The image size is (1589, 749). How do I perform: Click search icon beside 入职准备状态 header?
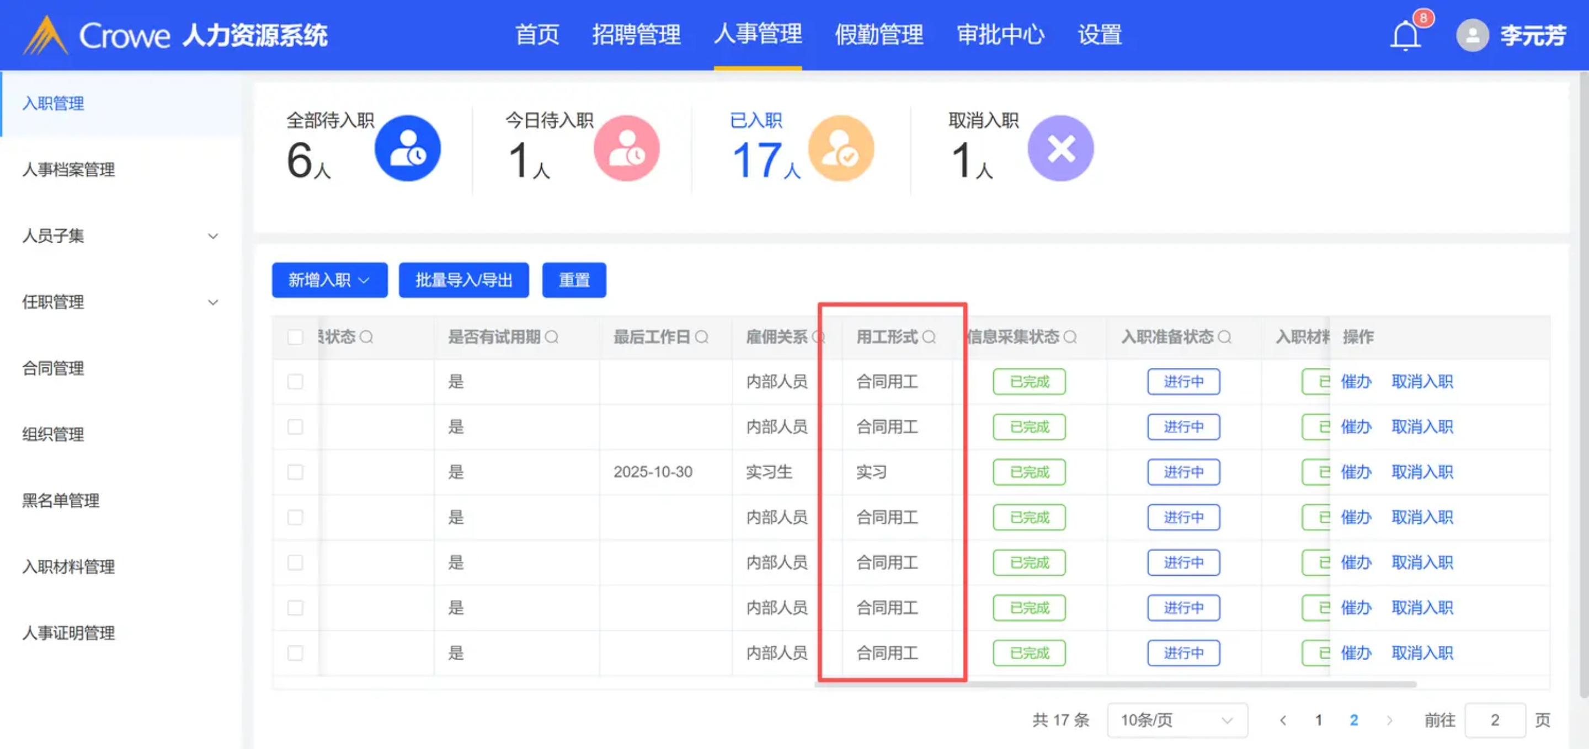pos(1224,336)
